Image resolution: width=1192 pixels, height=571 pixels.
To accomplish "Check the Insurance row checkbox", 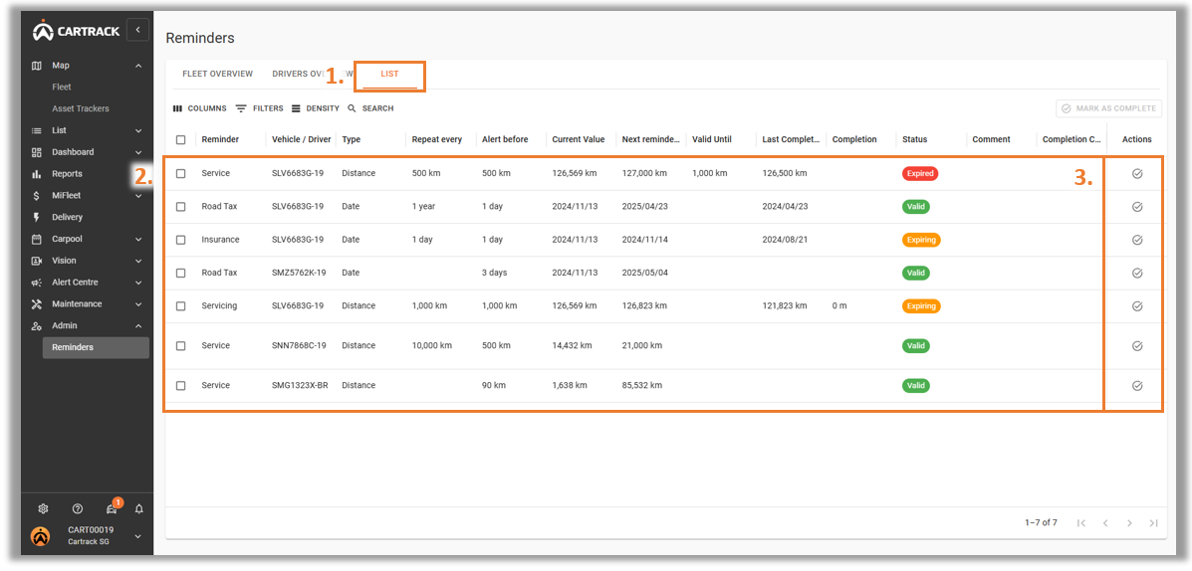I will pyautogui.click(x=180, y=239).
